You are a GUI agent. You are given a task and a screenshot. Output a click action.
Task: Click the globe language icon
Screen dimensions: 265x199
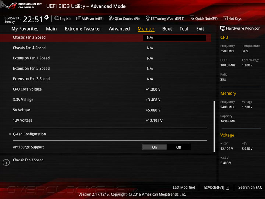[x=57, y=18]
